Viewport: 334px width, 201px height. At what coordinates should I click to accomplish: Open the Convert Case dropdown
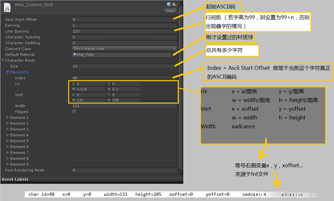(124, 49)
